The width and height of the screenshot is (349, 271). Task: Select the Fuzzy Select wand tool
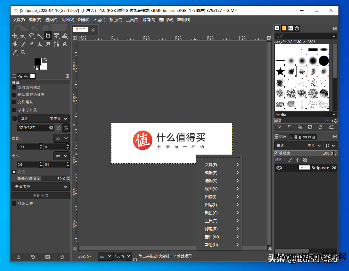pyautogui.click(x=40, y=36)
